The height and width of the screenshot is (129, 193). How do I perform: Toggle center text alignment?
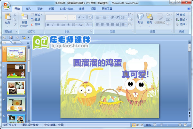(102, 25)
